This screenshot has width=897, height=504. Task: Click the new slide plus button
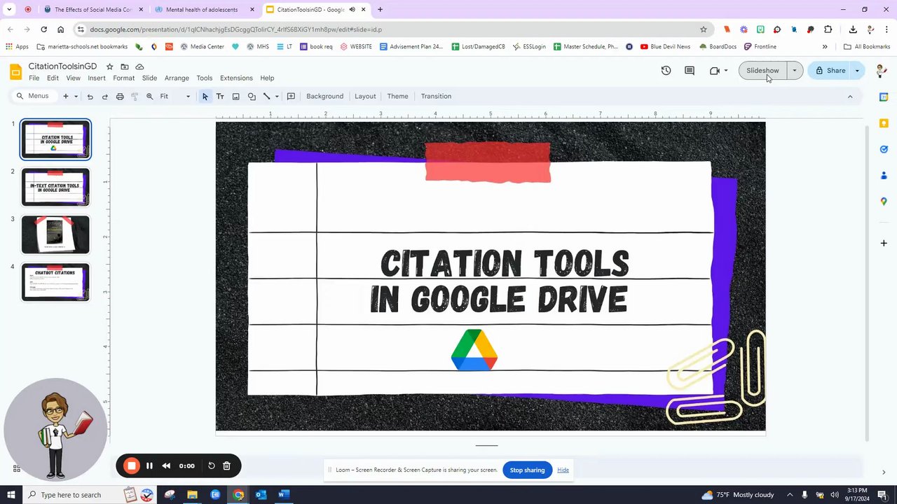pyautogui.click(x=66, y=97)
